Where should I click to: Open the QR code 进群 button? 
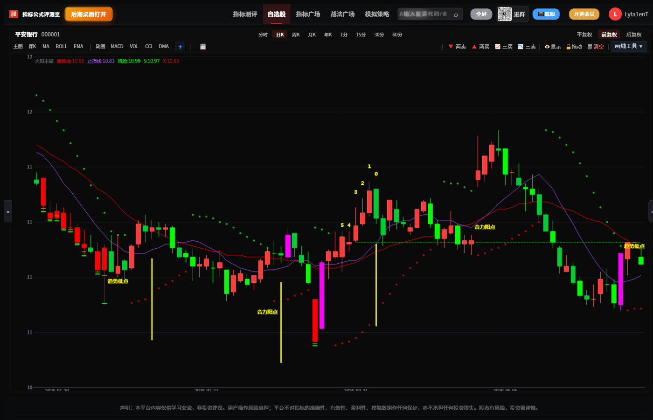(512, 14)
